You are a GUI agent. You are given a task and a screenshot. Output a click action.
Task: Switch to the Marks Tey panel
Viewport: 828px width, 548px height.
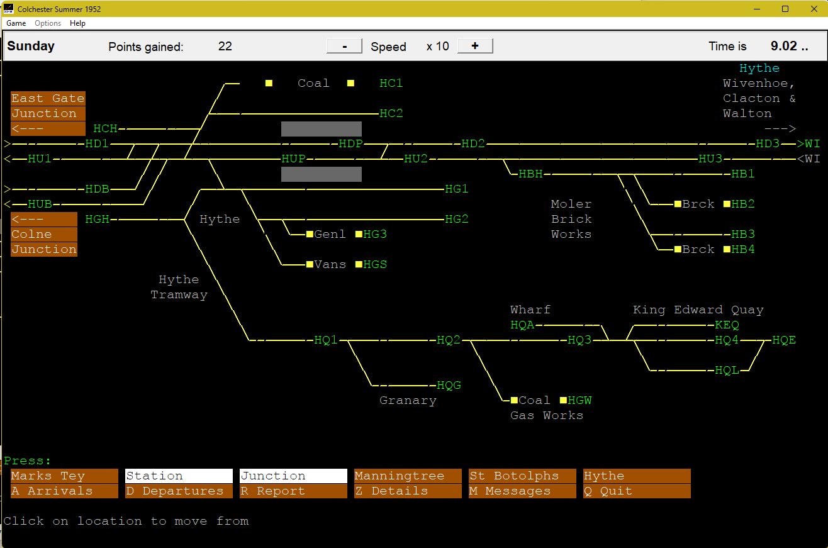(x=64, y=476)
